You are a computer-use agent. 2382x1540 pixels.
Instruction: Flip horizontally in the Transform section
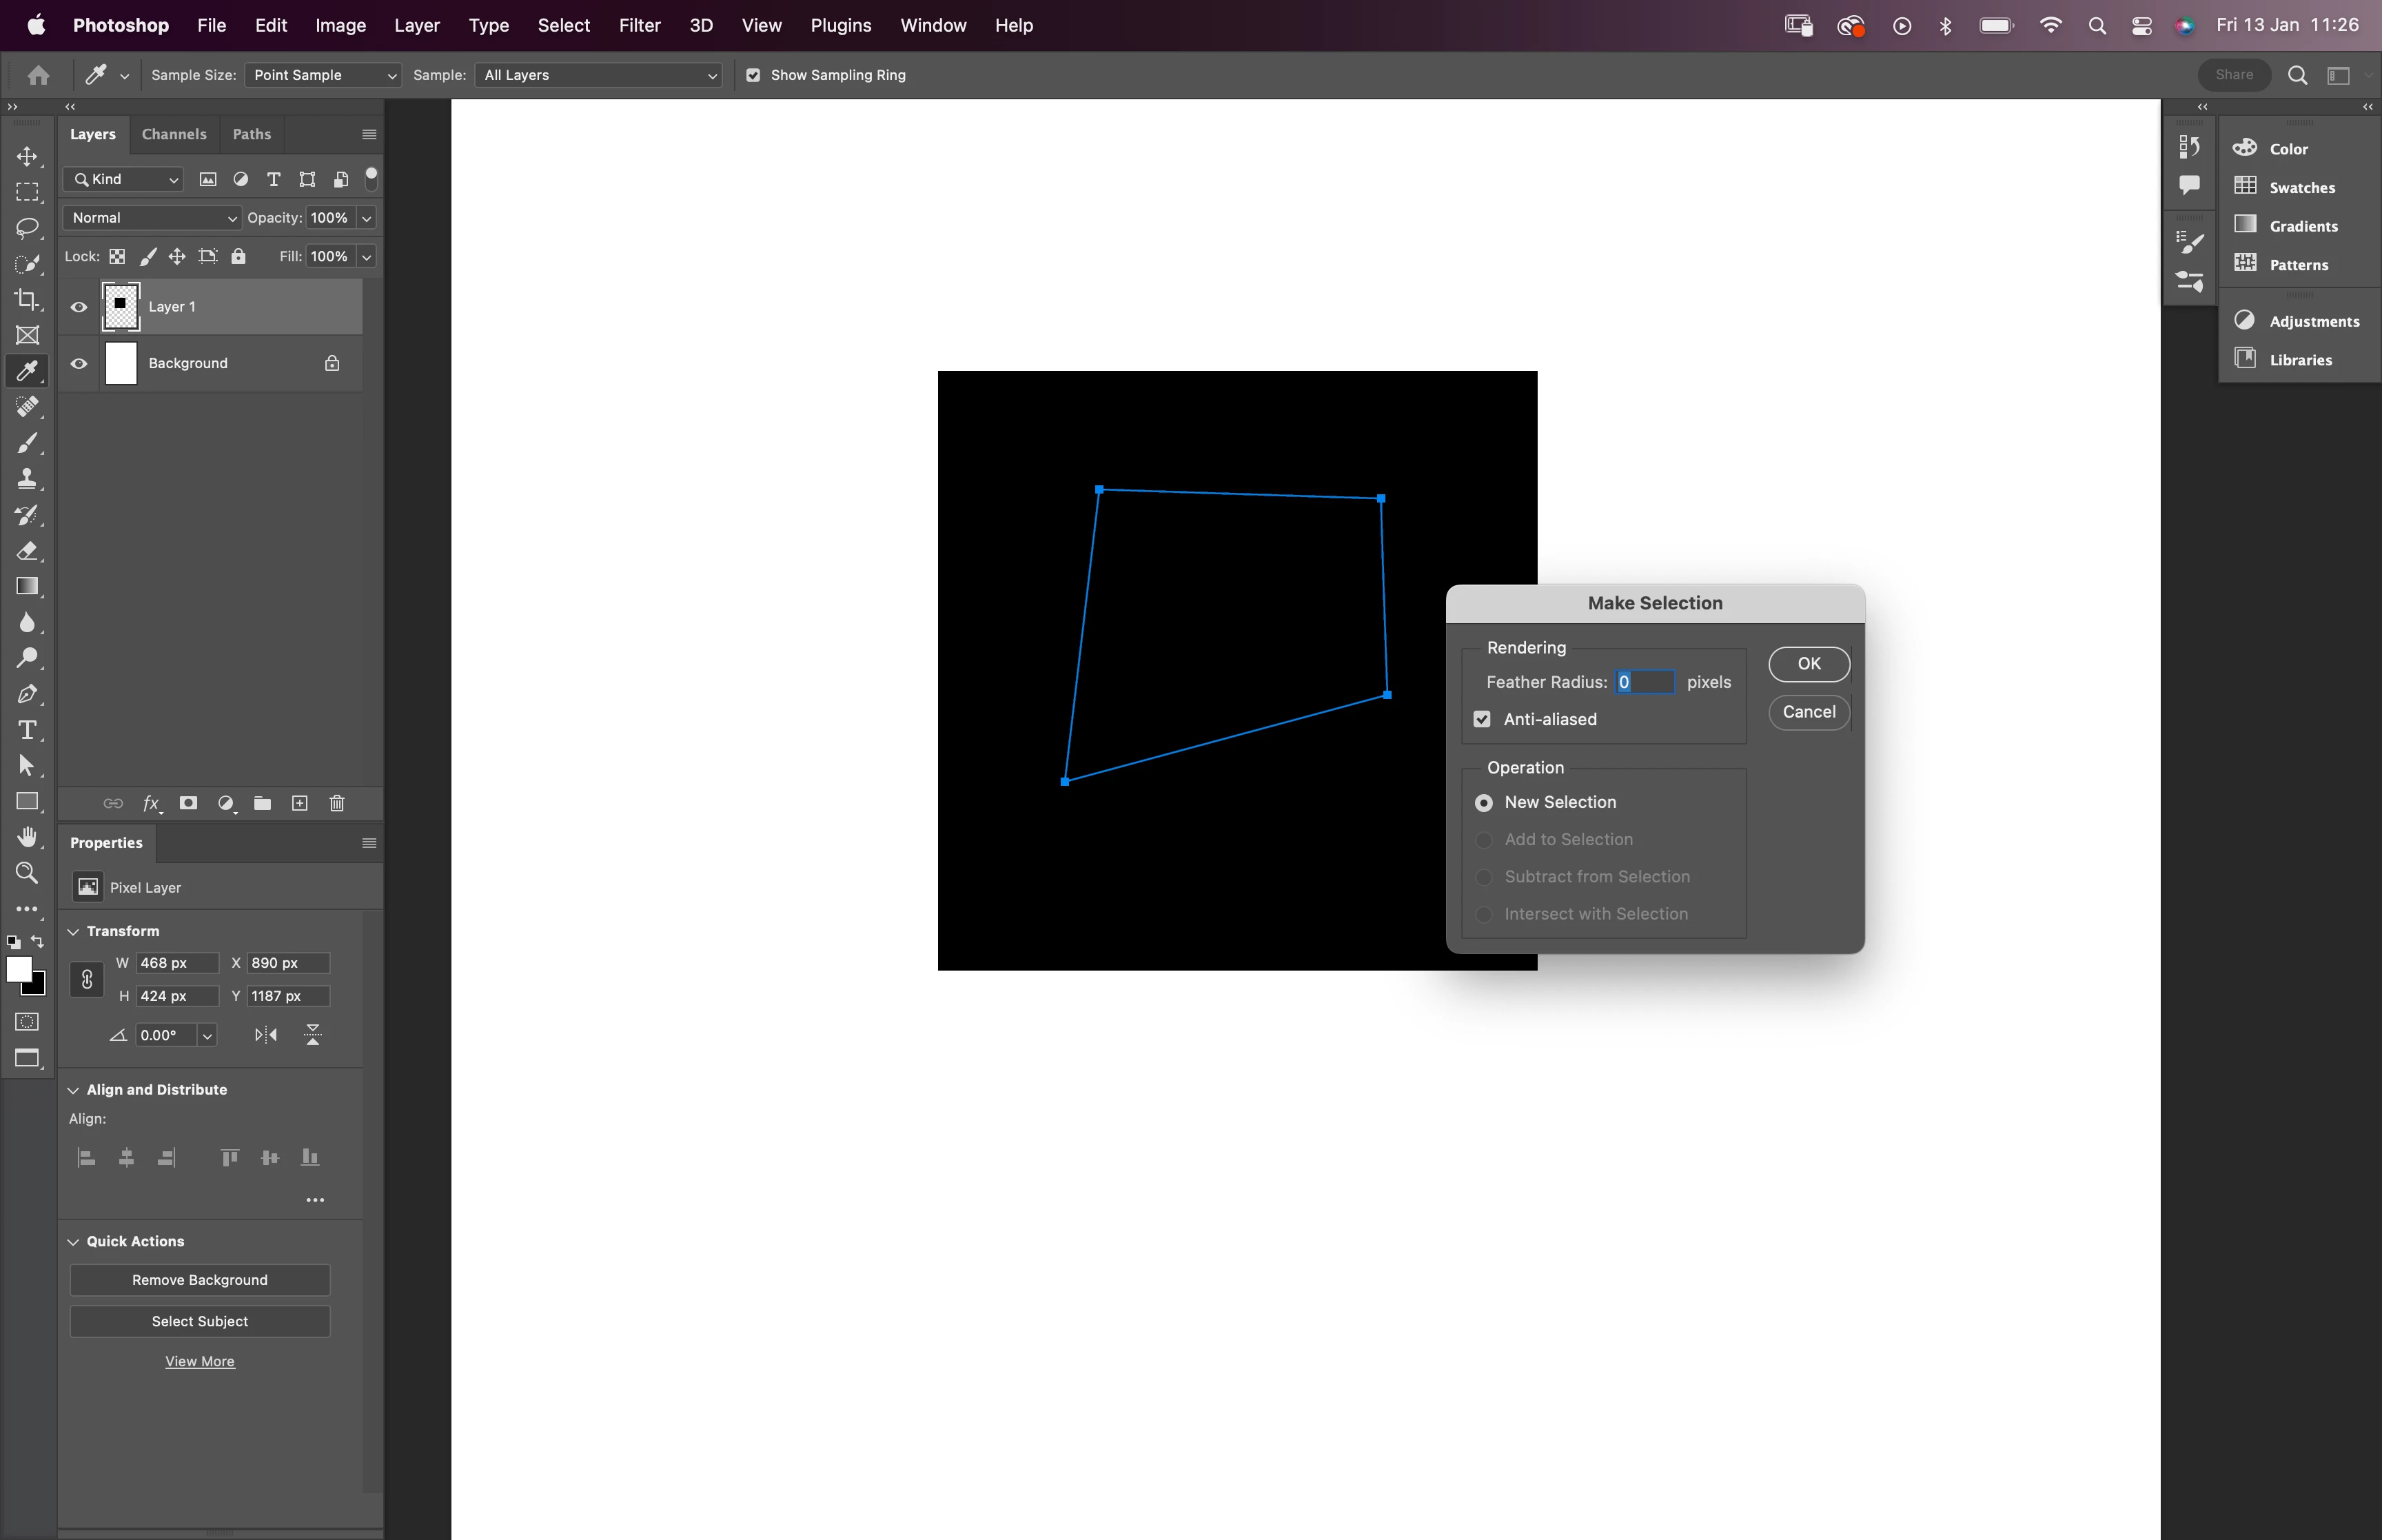pyautogui.click(x=266, y=1035)
